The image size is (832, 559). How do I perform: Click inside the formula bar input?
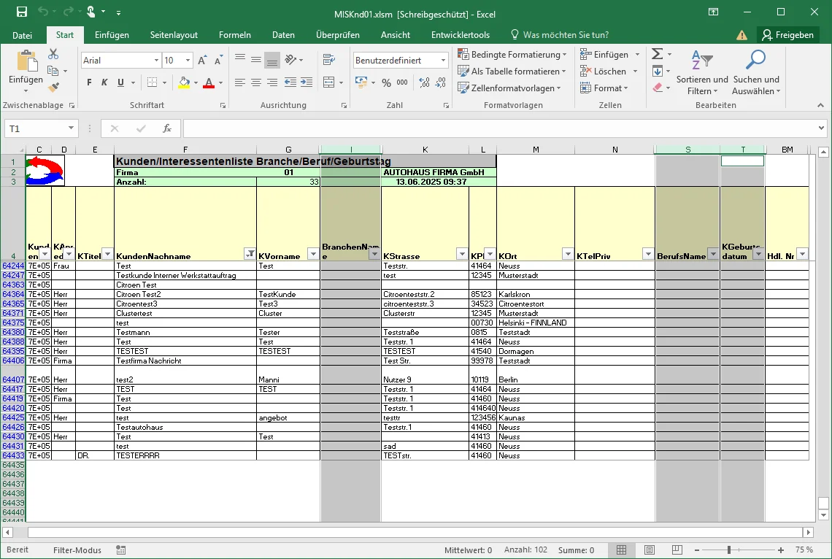pyautogui.click(x=500, y=128)
